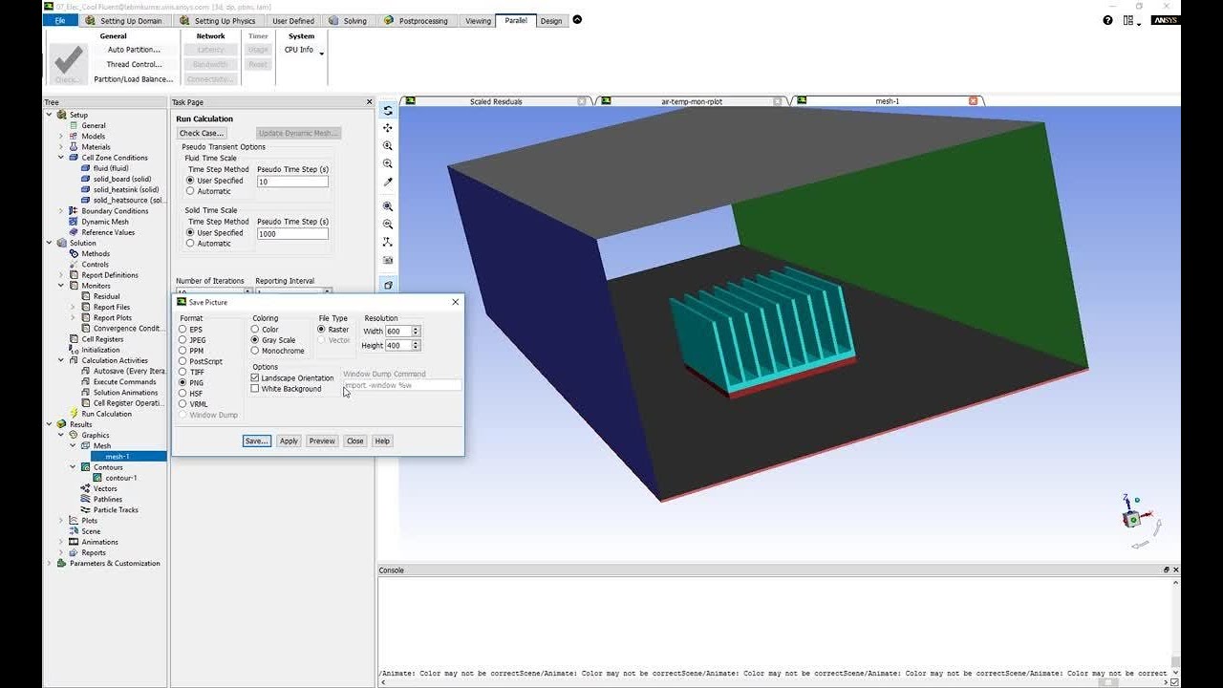Select Run Calculation in the tree
The image size is (1223, 688).
(106, 414)
